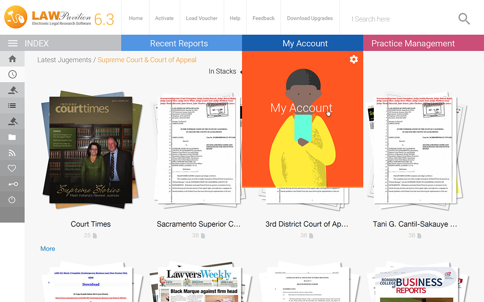Open the Activate menu item
This screenshot has width=484, height=302.
[164, 18]
